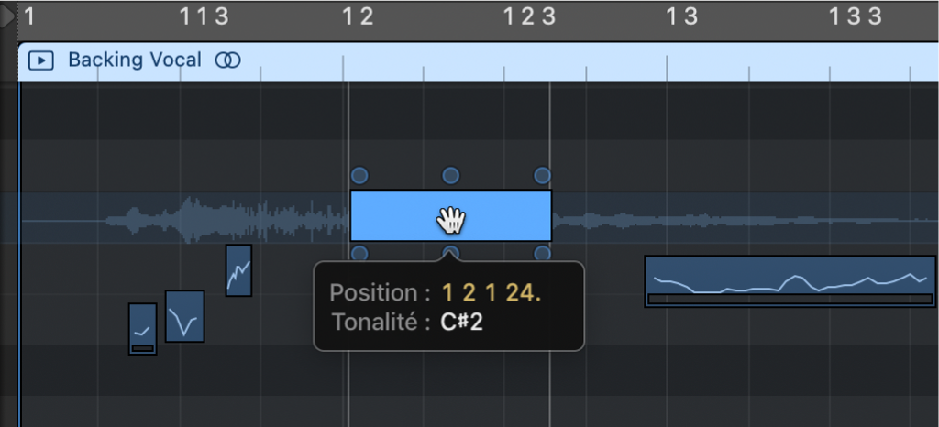Select the small note with the V-shaped curve
The image size is (939, 427).
click(184, 316)
